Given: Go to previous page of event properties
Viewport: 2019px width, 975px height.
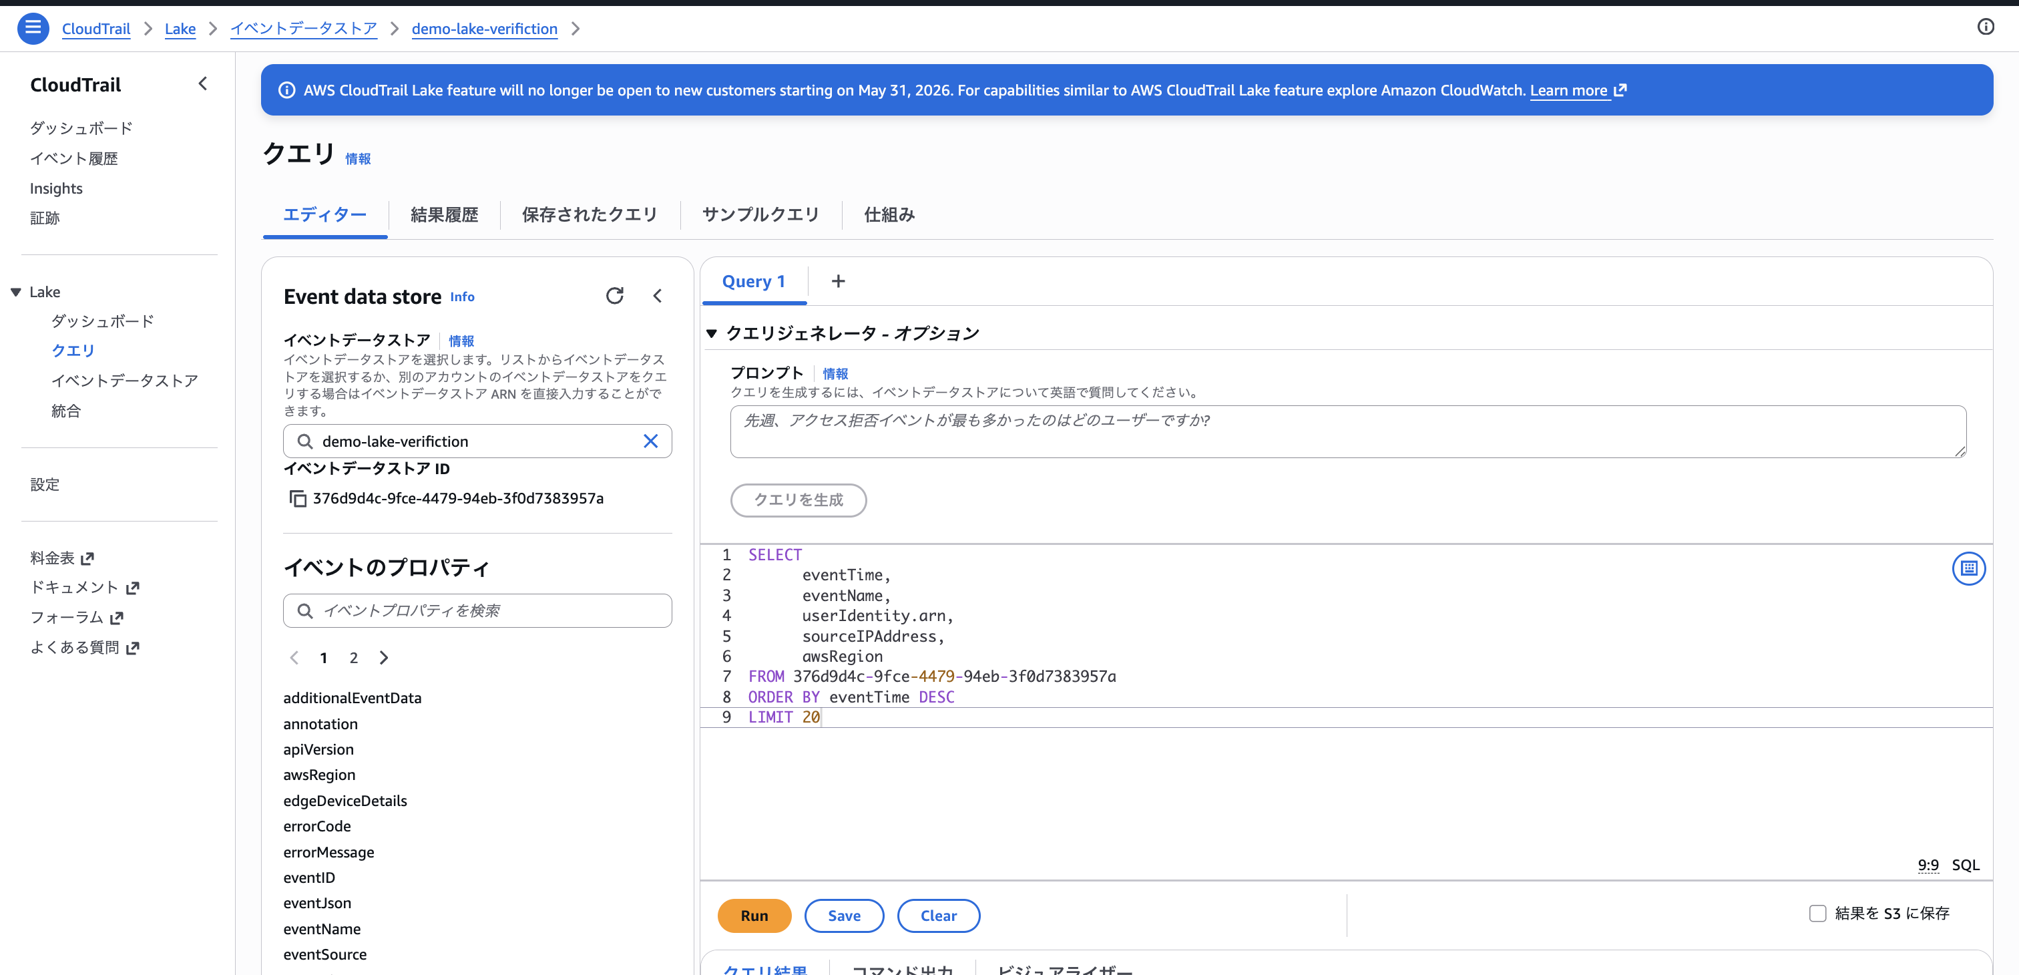Looking at the screenshot, I should (x=294, y=658).
